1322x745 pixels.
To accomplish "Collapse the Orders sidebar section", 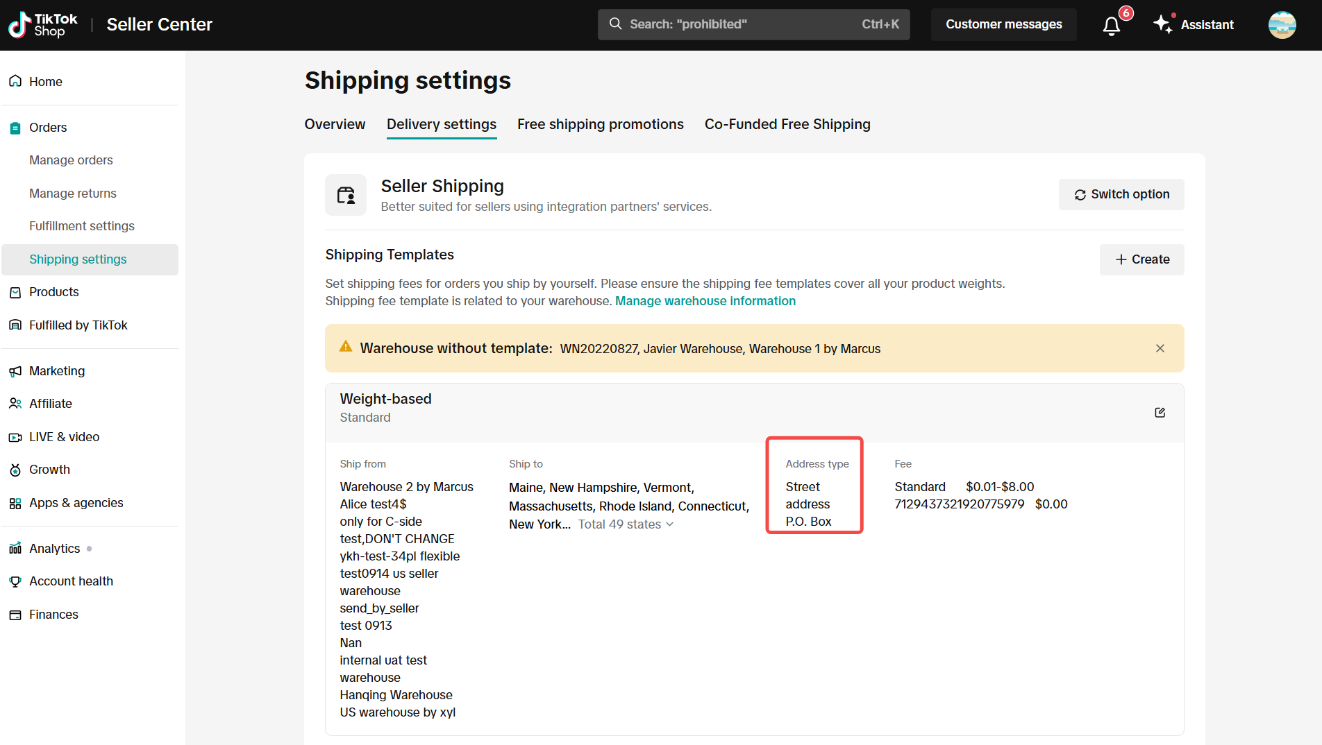I will click(x=48, y=128).
